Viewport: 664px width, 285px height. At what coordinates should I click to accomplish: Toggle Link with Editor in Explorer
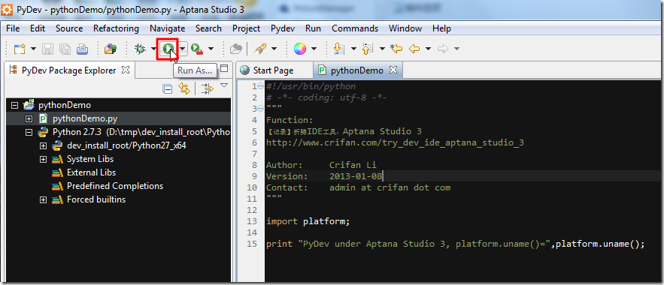pyautogui.click(x=183, y=88)
